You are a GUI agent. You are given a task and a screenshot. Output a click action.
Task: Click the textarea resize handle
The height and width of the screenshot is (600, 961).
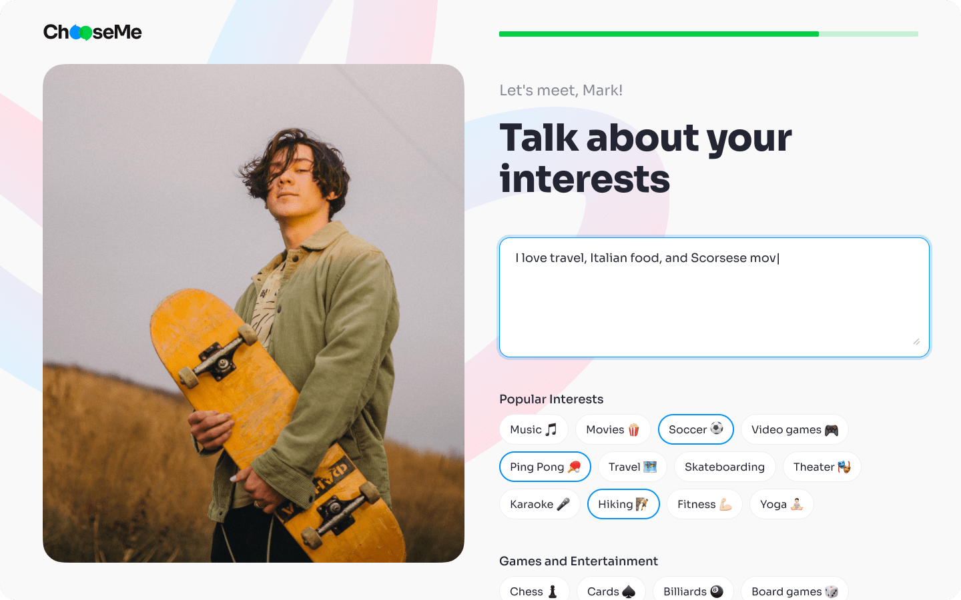tap(917, 342)
